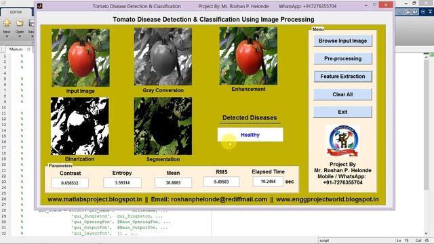Click the New file plus icon

[x=7, y=23]
